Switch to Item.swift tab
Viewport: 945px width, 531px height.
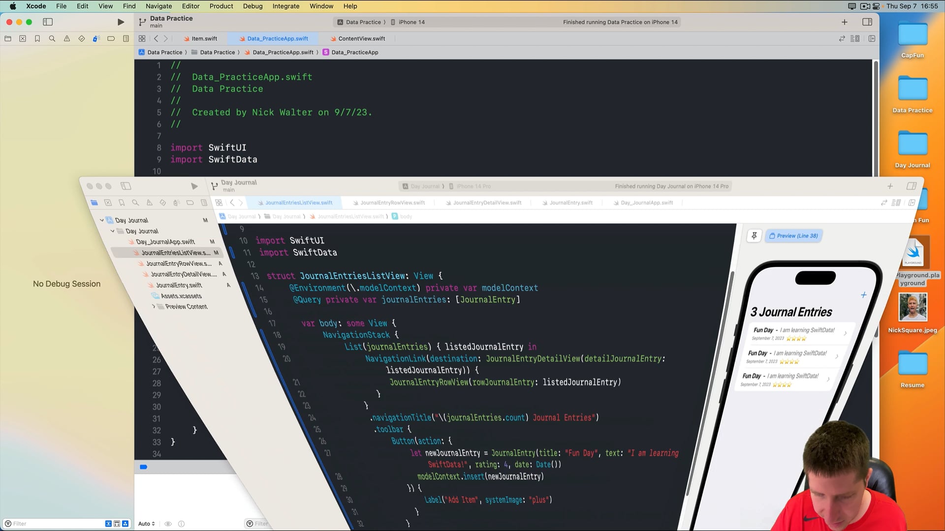(x=200, y=39)
